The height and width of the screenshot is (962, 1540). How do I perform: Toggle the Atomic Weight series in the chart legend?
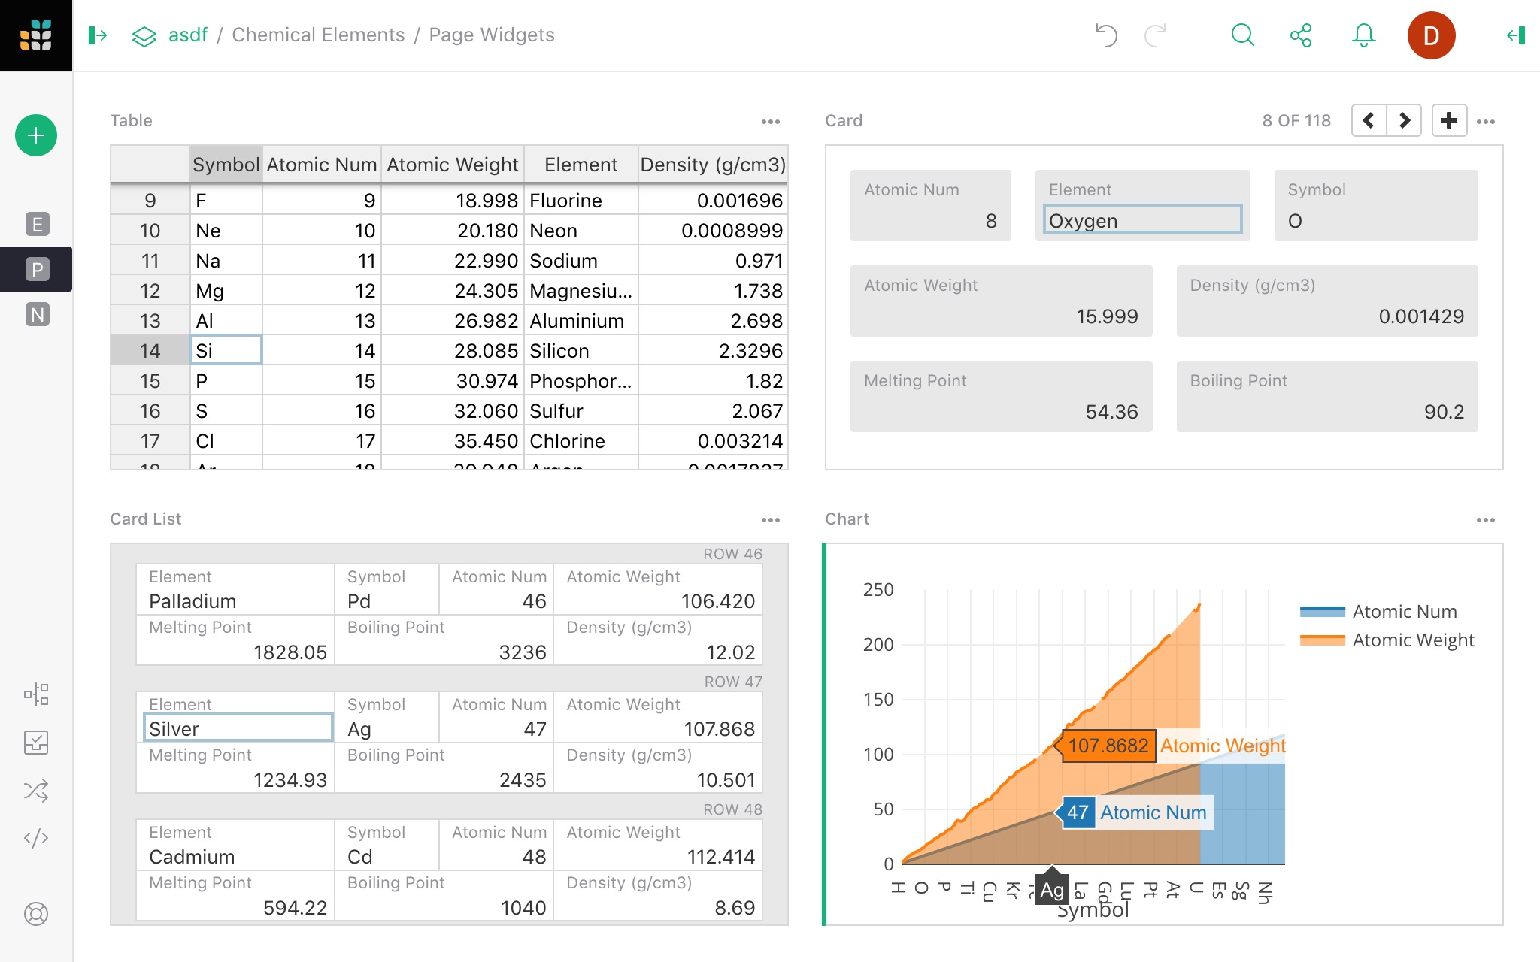1413,640
